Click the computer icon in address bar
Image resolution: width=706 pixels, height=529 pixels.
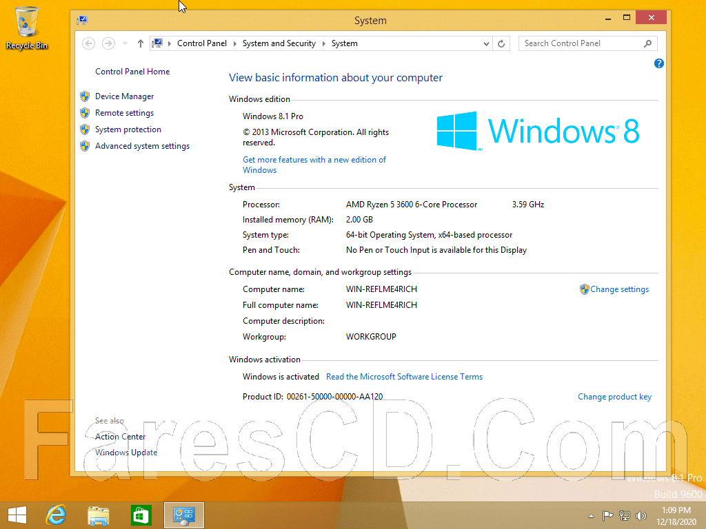(157, 43)
